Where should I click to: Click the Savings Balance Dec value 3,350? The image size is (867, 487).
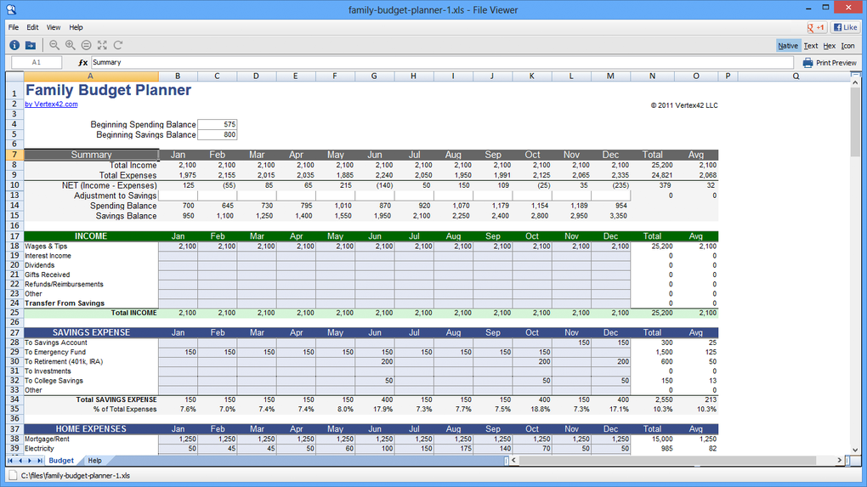coord(618,216)
